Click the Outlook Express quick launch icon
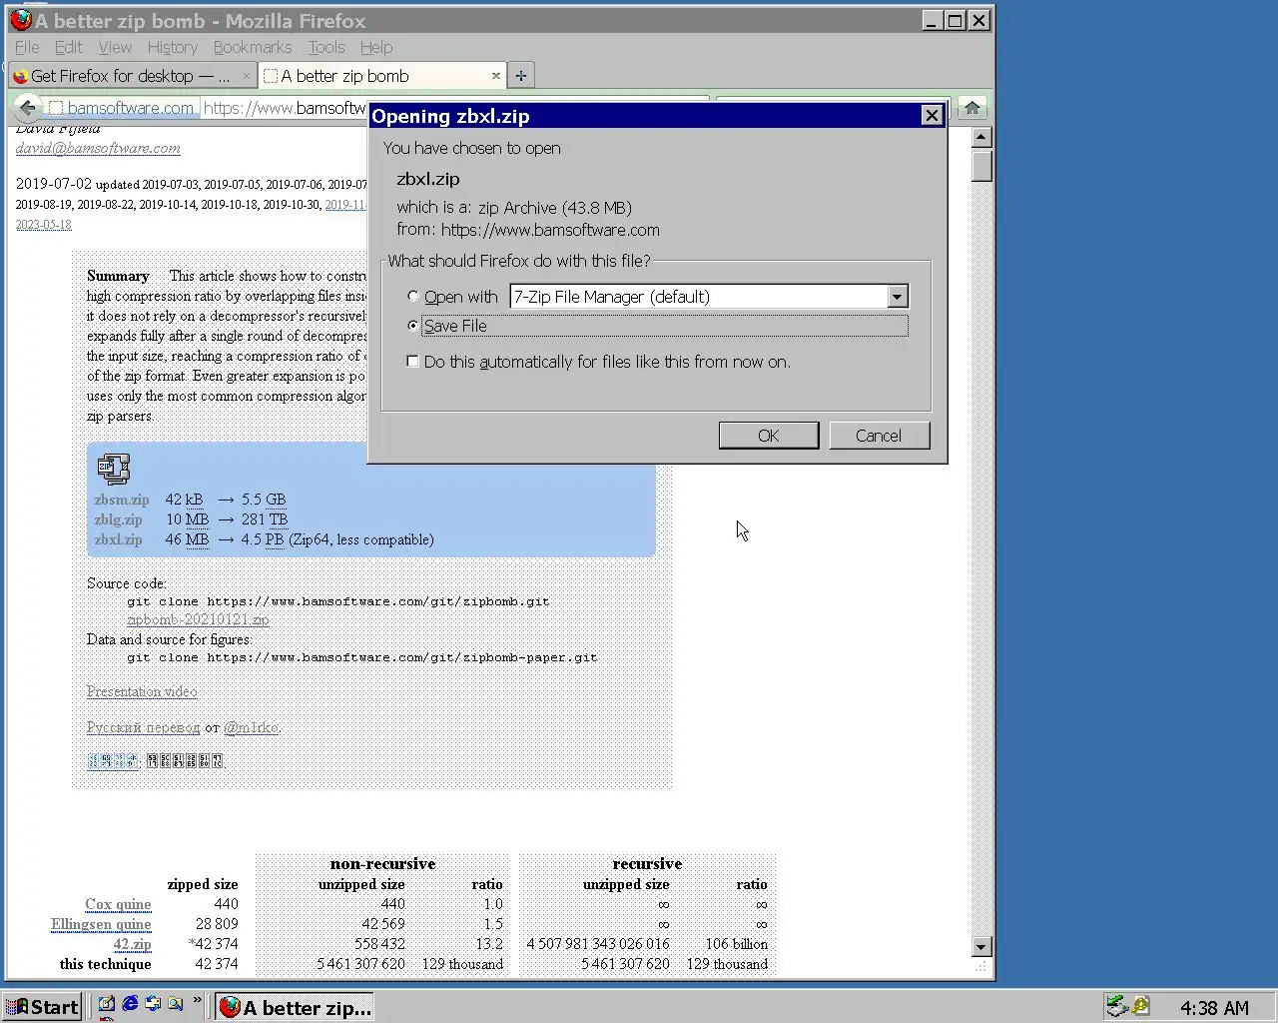1278x1023 pixels. 153,1004
